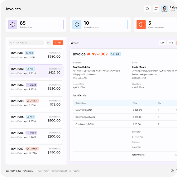Click Rafael's profile avatar
This screenshot has height=177, width=177.
(164, 9)
